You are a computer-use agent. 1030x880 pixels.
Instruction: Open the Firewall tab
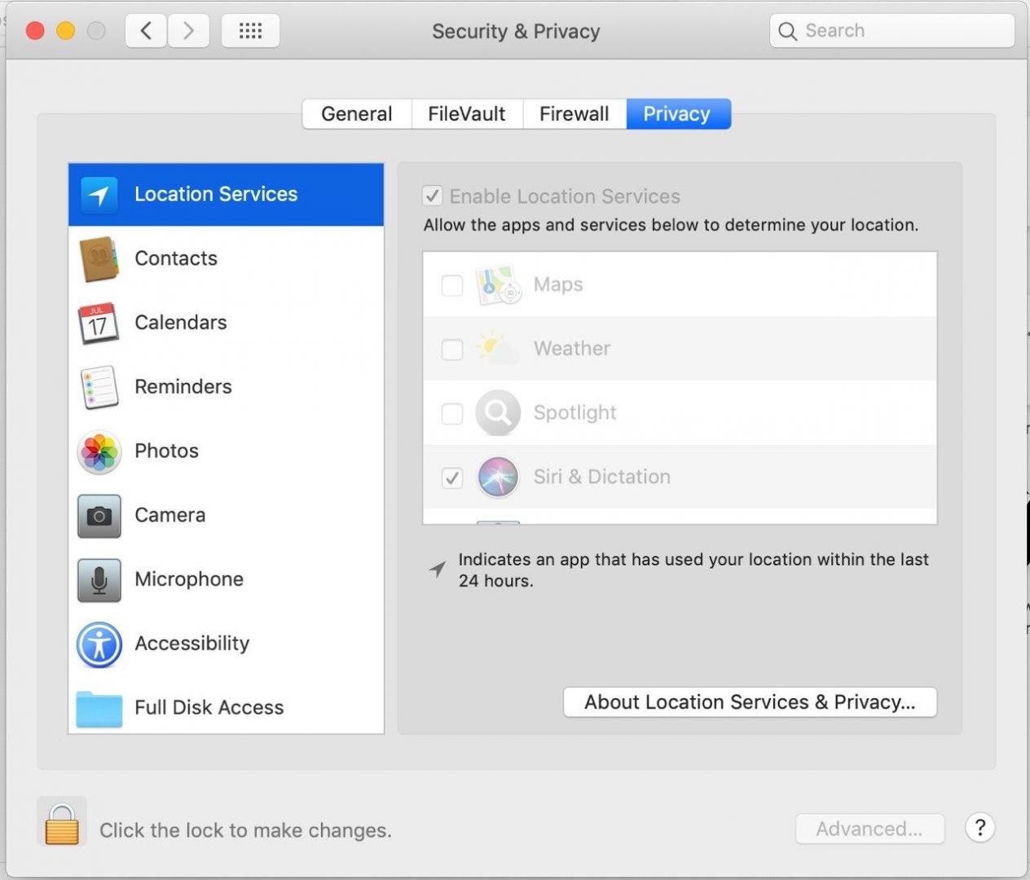point(574,114)
